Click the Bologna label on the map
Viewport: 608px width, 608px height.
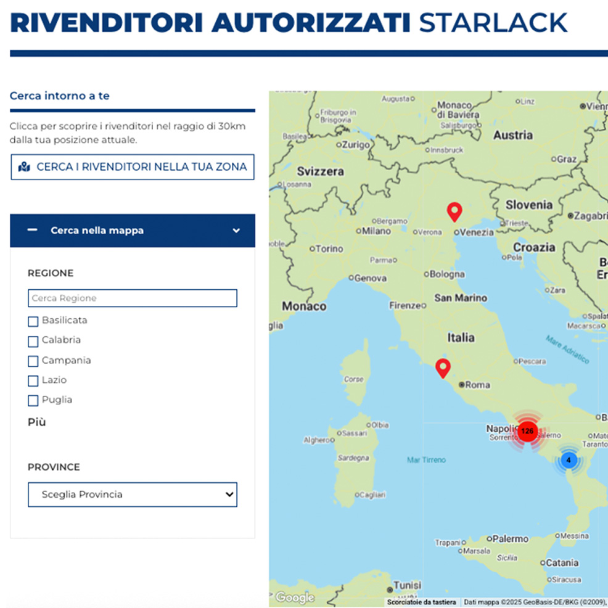pos(447,274)
